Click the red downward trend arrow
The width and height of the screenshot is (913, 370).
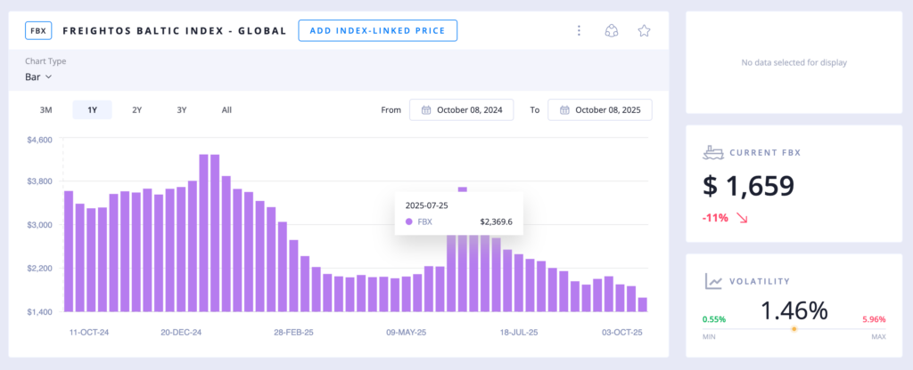[x=742, y=218]
